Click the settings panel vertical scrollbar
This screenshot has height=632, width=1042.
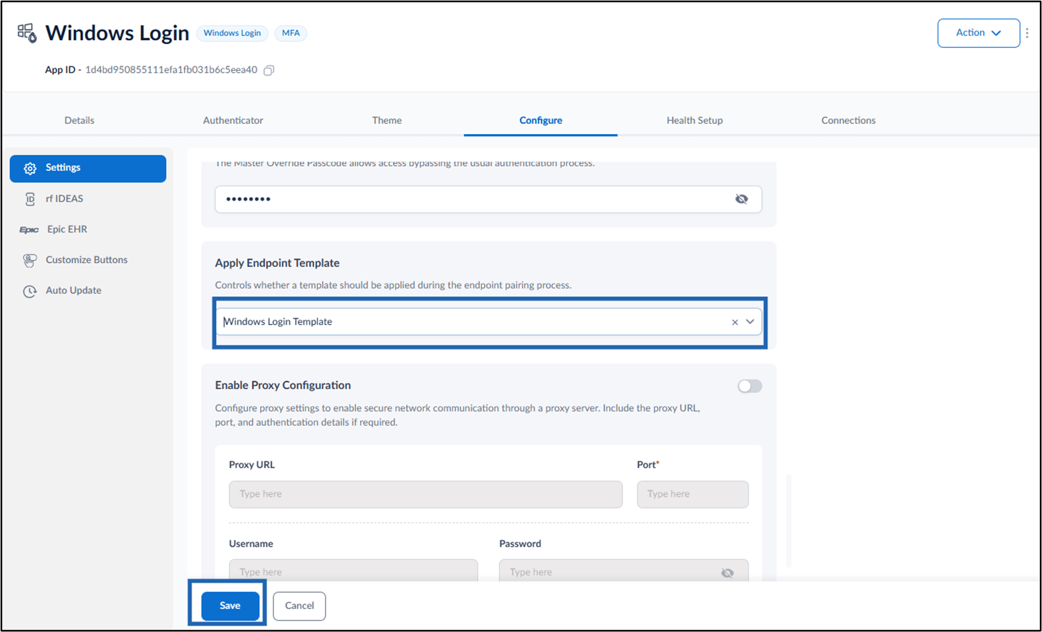point(789,521)
